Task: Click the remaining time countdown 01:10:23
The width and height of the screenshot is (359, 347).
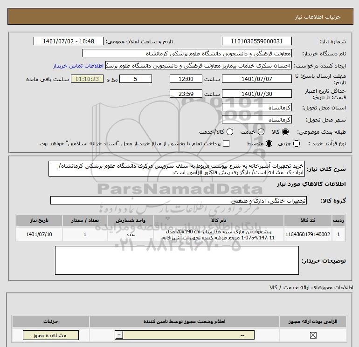Action: tap(87, 79)
